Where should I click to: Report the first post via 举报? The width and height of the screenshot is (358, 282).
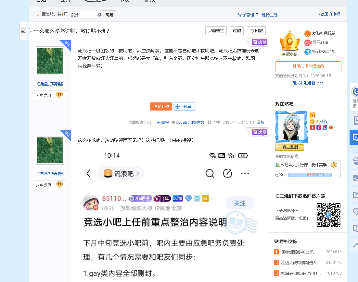[163, 123]
